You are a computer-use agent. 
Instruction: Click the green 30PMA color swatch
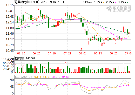point(127,2)
